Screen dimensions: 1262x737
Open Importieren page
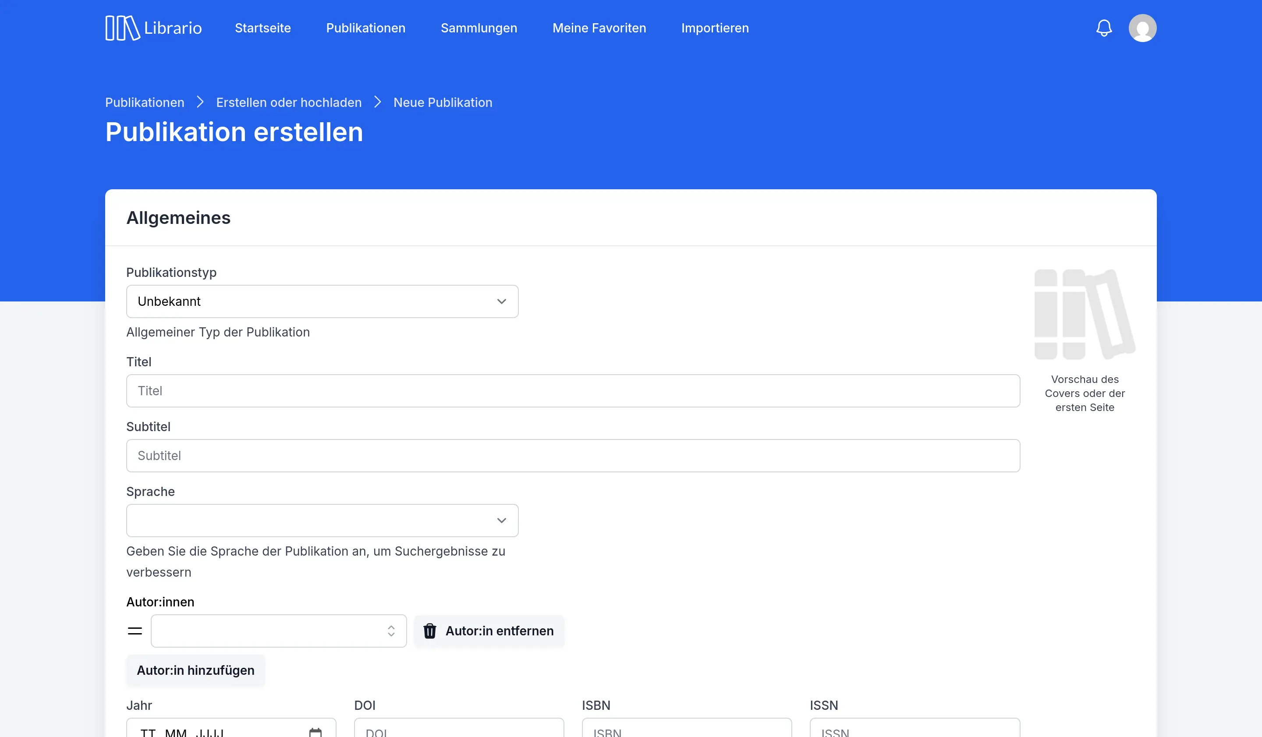click(x=715, y=28)
